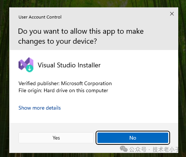Viewport: 186px width, 157px height.
Task: Select the Microsoft Corporation publisher name
Action: click(x=86, y=84)
